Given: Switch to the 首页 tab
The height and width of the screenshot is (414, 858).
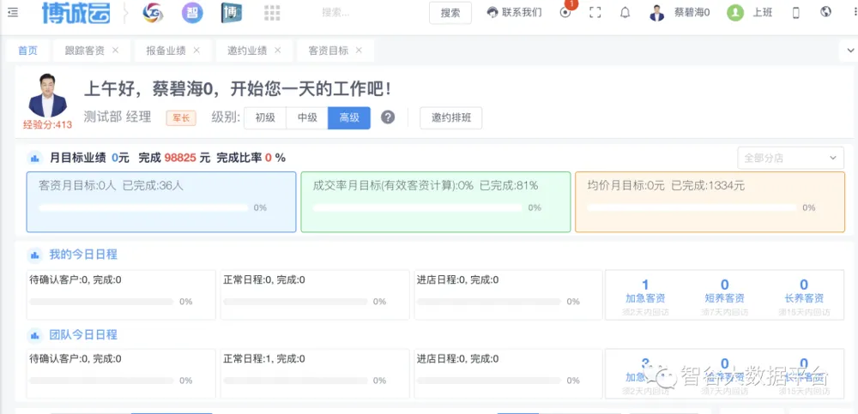Looking at the screenshot, I should pos(27,51).
